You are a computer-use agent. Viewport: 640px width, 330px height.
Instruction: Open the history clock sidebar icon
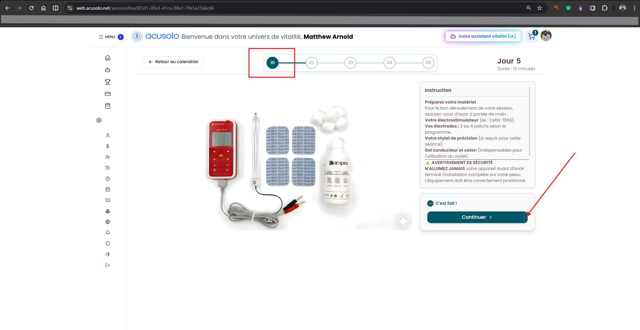point(108,168)
